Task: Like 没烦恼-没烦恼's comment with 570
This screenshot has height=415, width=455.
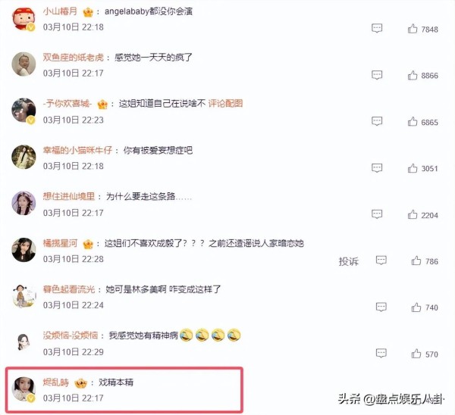Action: point(416,354)
